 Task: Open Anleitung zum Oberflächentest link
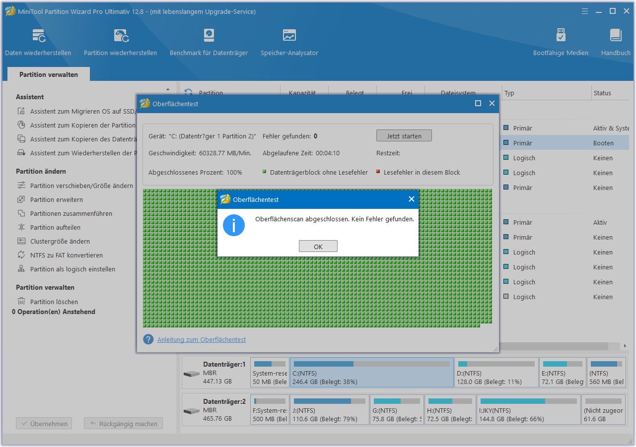[202, 340]
